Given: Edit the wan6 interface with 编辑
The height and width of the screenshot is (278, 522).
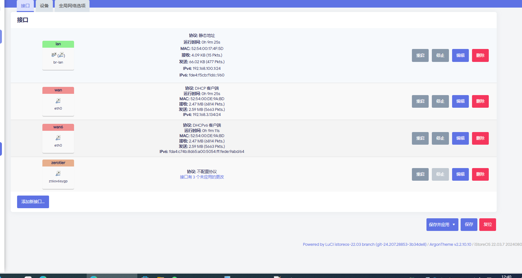Looking at the screenshot, I should (x=460, y=138).
